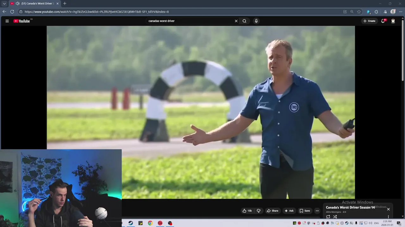Open media control music note icon
This screenshot has height=227, width=405.
click(385, 12)
